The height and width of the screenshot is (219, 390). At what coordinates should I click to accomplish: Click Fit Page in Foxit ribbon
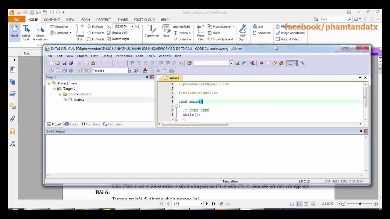pyautogui.click(x=95, y=26)
